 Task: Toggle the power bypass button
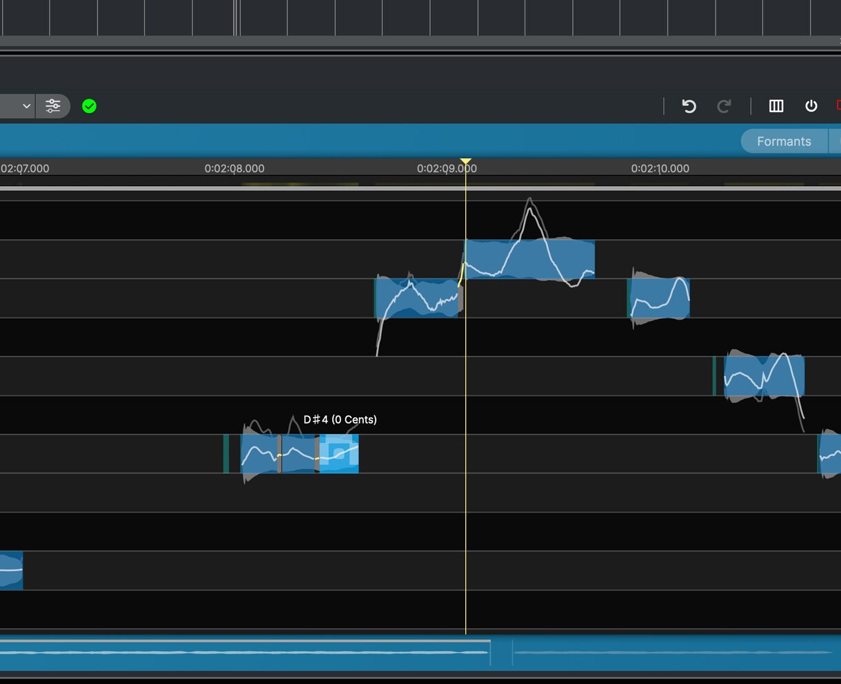coord(811,106)
